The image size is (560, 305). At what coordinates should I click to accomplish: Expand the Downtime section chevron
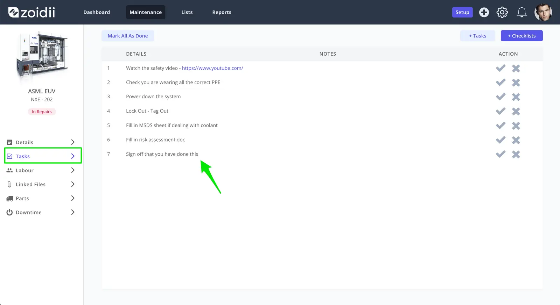pos(73,212)
